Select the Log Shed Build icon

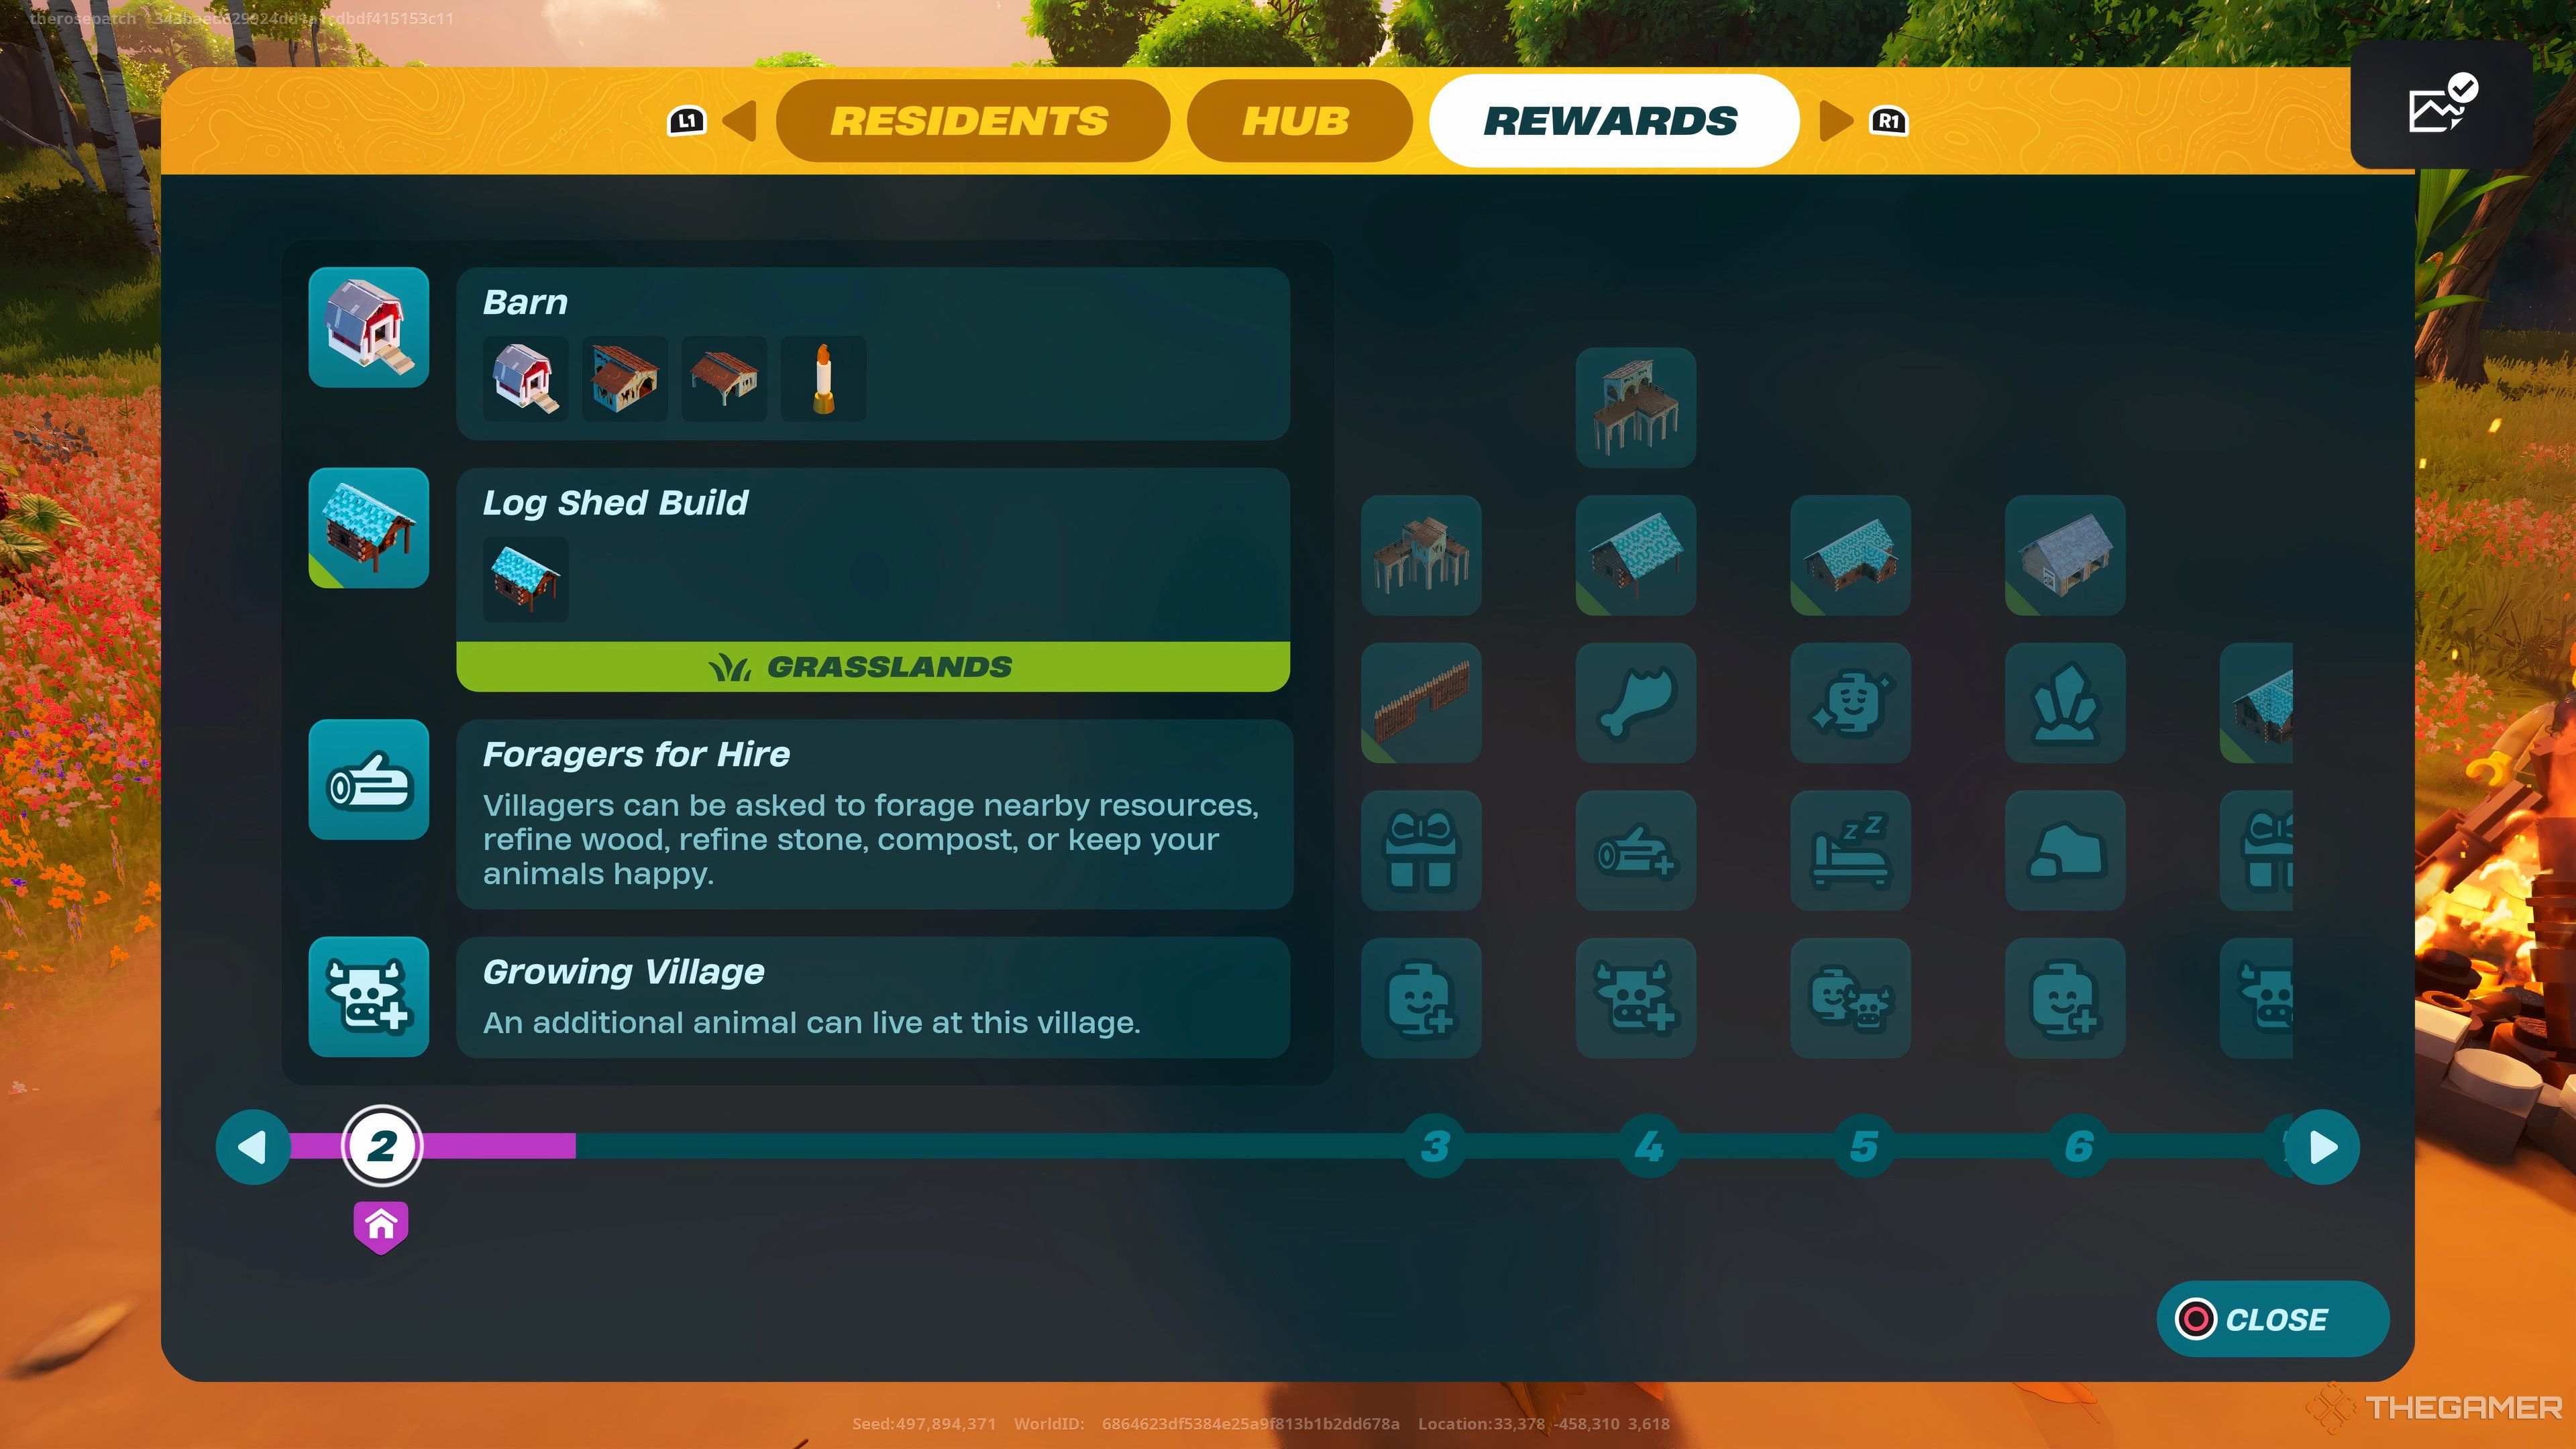(368, 525)
